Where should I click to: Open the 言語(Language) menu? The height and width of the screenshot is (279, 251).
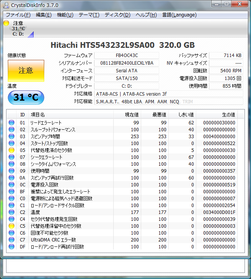point(179,15)
